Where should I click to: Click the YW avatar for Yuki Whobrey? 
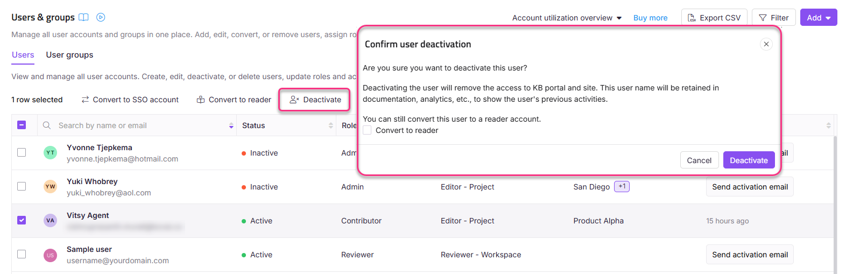(50, 187)
